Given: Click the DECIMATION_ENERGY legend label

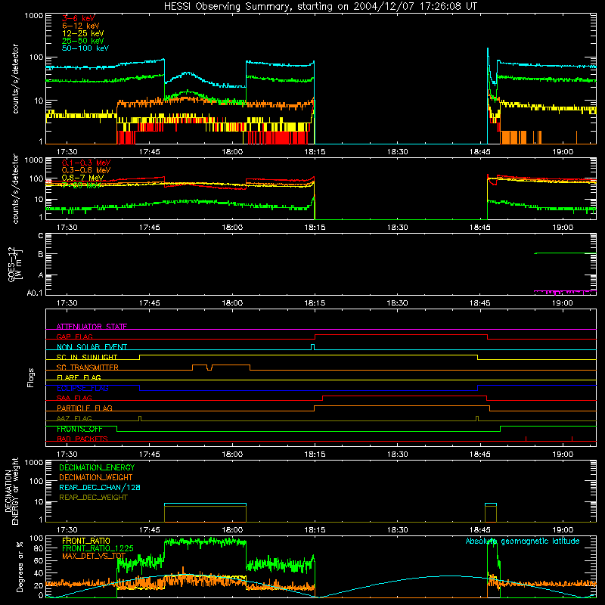Looking at the screenshot, I should (97, 467).
